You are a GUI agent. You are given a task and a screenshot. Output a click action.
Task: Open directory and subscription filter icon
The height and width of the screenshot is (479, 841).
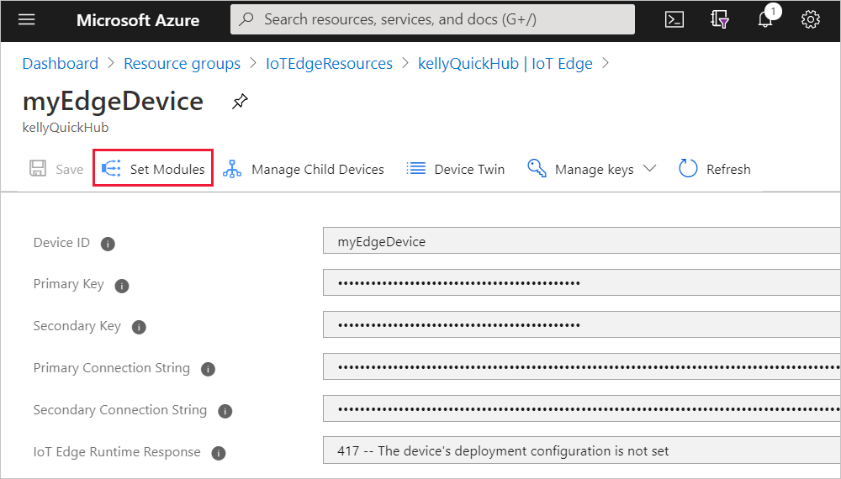[x=719, y=19]
